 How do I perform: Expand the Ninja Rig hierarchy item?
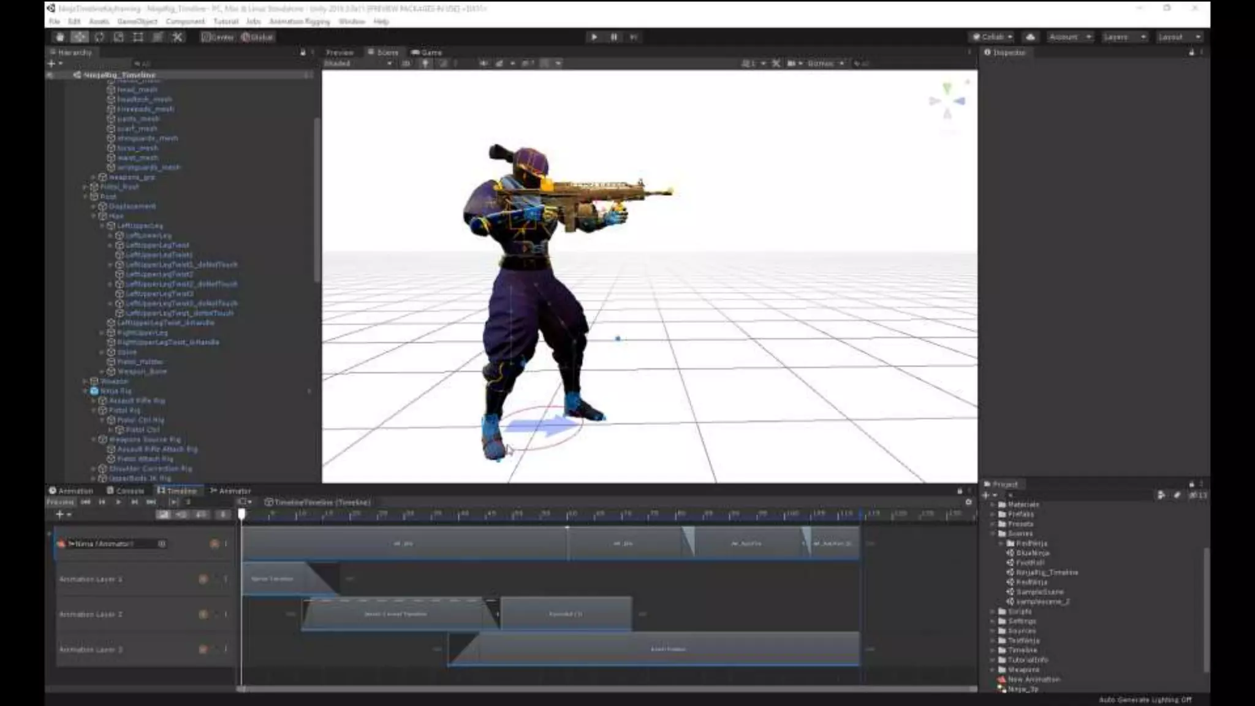86,390
